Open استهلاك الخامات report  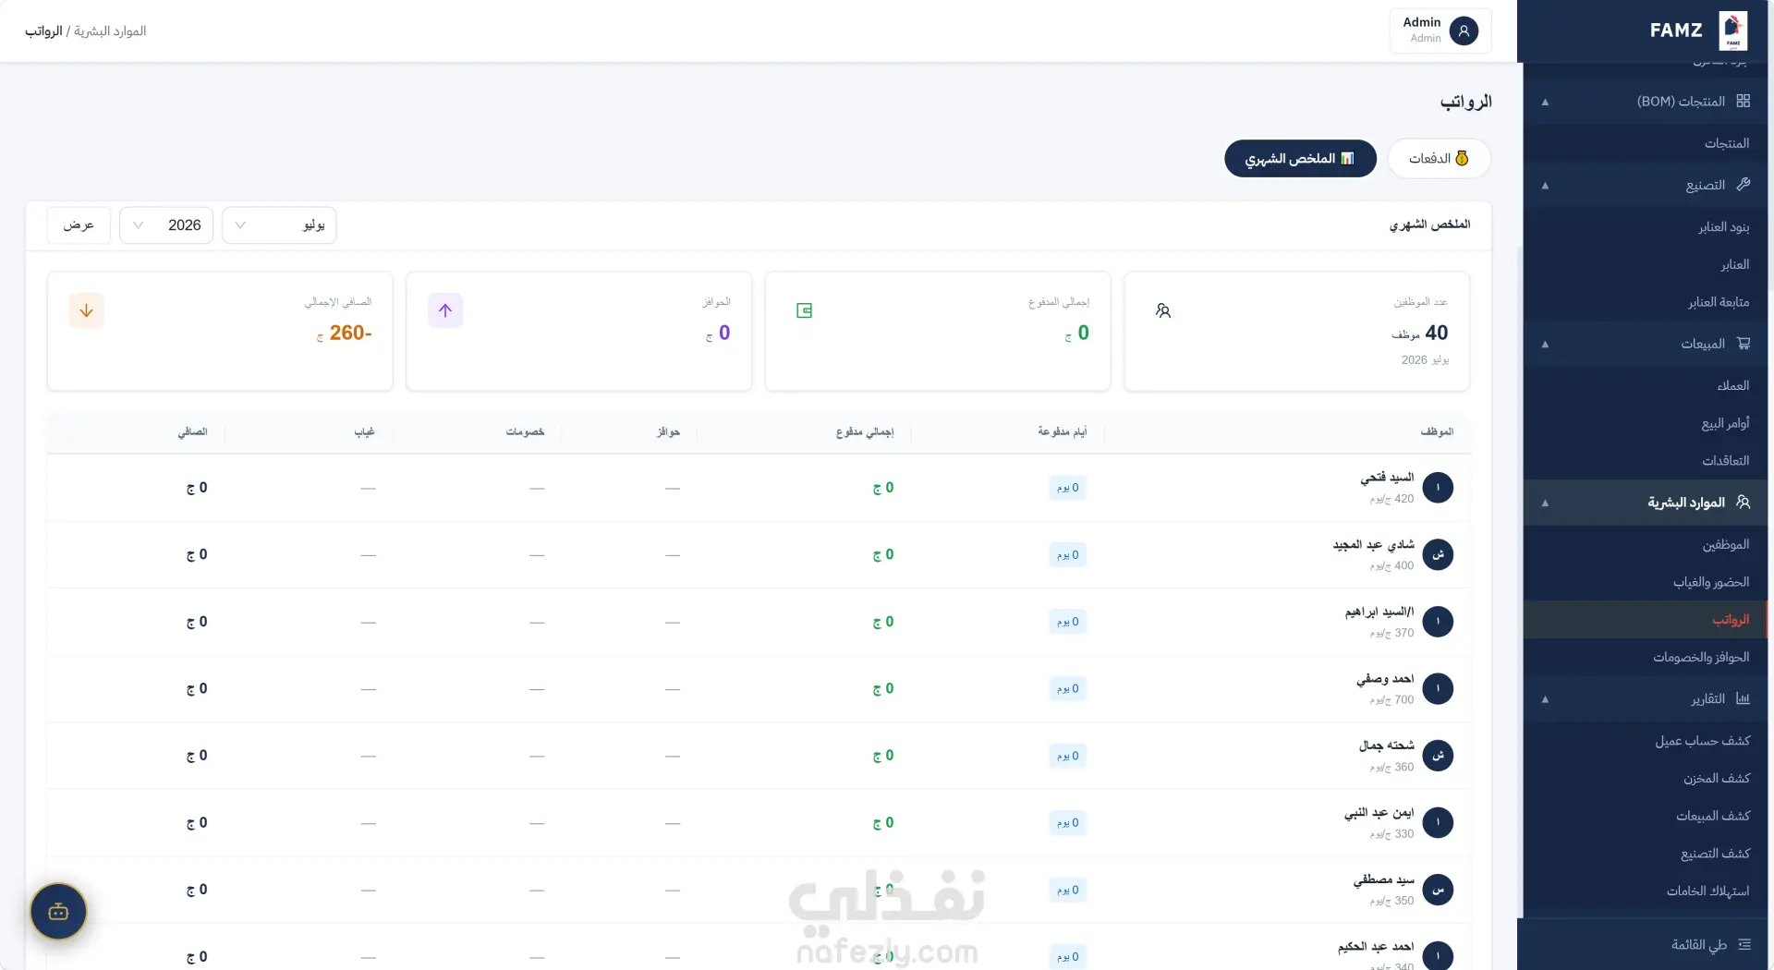[x=1707, y=891]
